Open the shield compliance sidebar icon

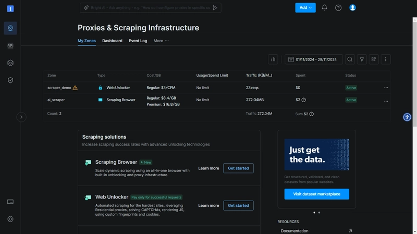(10, 80)
